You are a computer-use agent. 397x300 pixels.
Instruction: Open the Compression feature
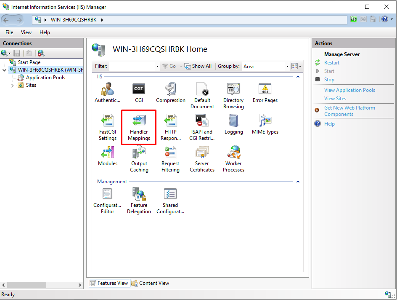[171, 93]
